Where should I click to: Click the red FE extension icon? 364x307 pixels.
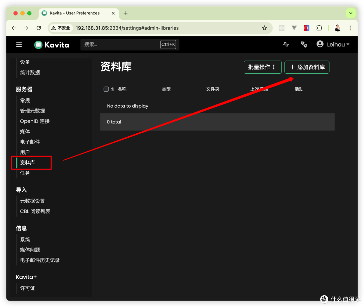point(307,28)
